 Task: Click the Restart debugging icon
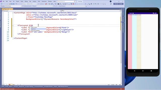click(x=75, y=4)
